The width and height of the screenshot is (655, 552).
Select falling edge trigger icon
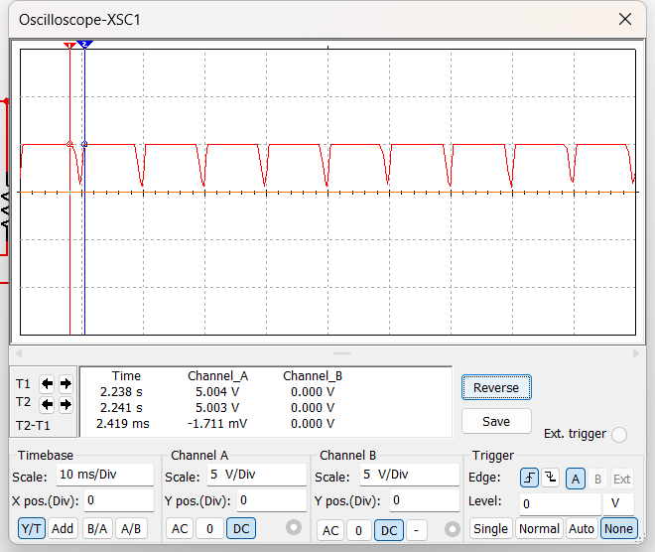550,478
